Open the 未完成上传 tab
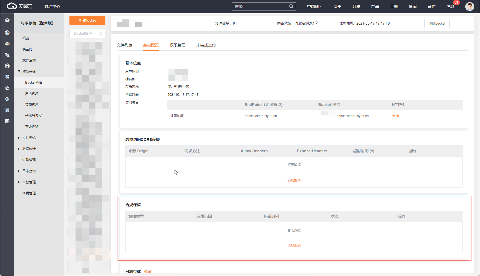Image resolution: width=480 pixels, height=276 pixels. 206,45
